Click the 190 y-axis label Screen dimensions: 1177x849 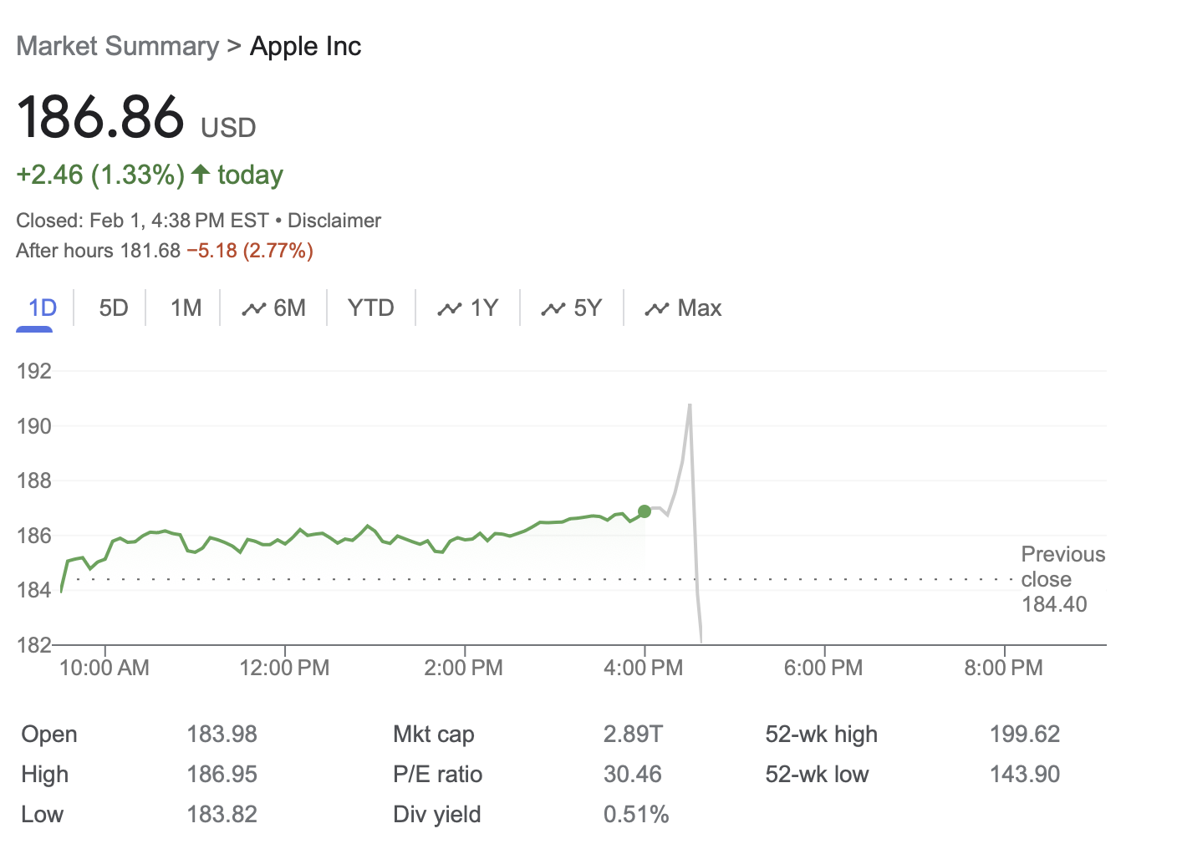(34, 426)
